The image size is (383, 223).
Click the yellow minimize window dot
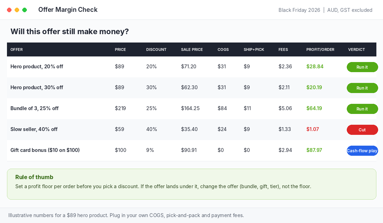pos(17,10)
